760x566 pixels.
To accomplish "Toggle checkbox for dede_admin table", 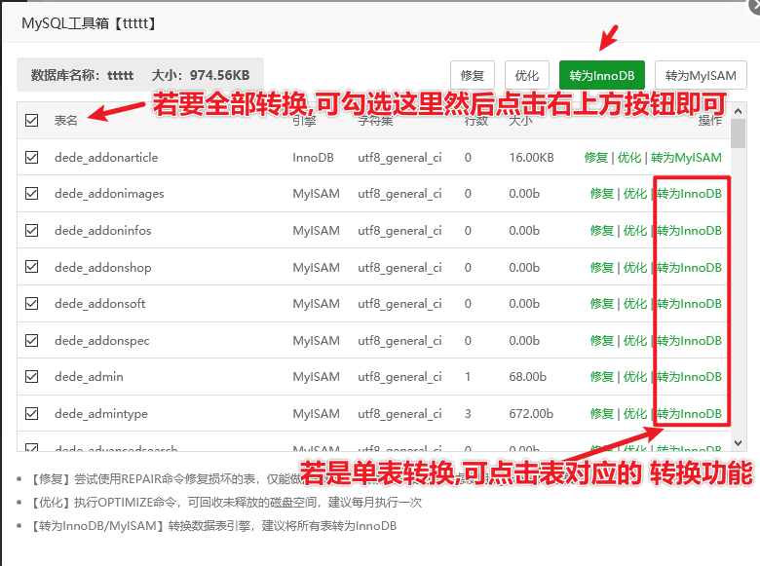I will 32,377.
